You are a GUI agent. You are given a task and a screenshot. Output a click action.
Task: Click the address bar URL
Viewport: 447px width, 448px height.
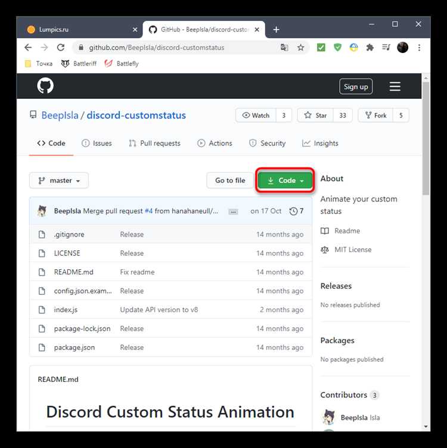coord(157,48)
